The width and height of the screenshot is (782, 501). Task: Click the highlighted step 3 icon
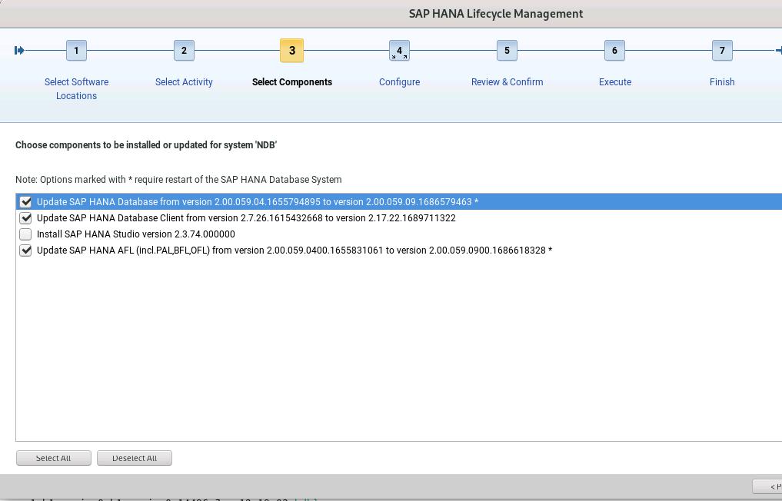pyautogui.click(x=291, y=51)
